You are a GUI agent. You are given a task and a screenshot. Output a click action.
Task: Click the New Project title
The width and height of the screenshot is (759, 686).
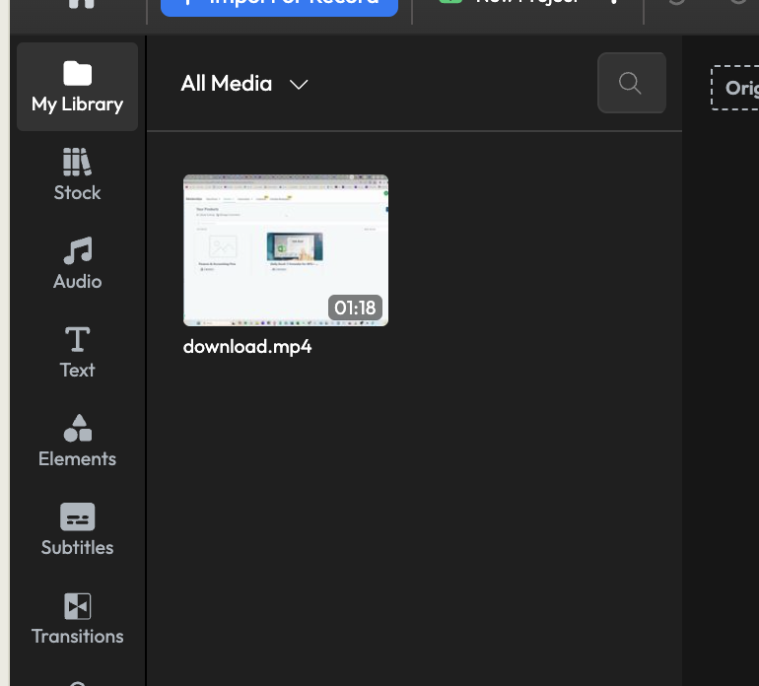(x=522, y=3)
